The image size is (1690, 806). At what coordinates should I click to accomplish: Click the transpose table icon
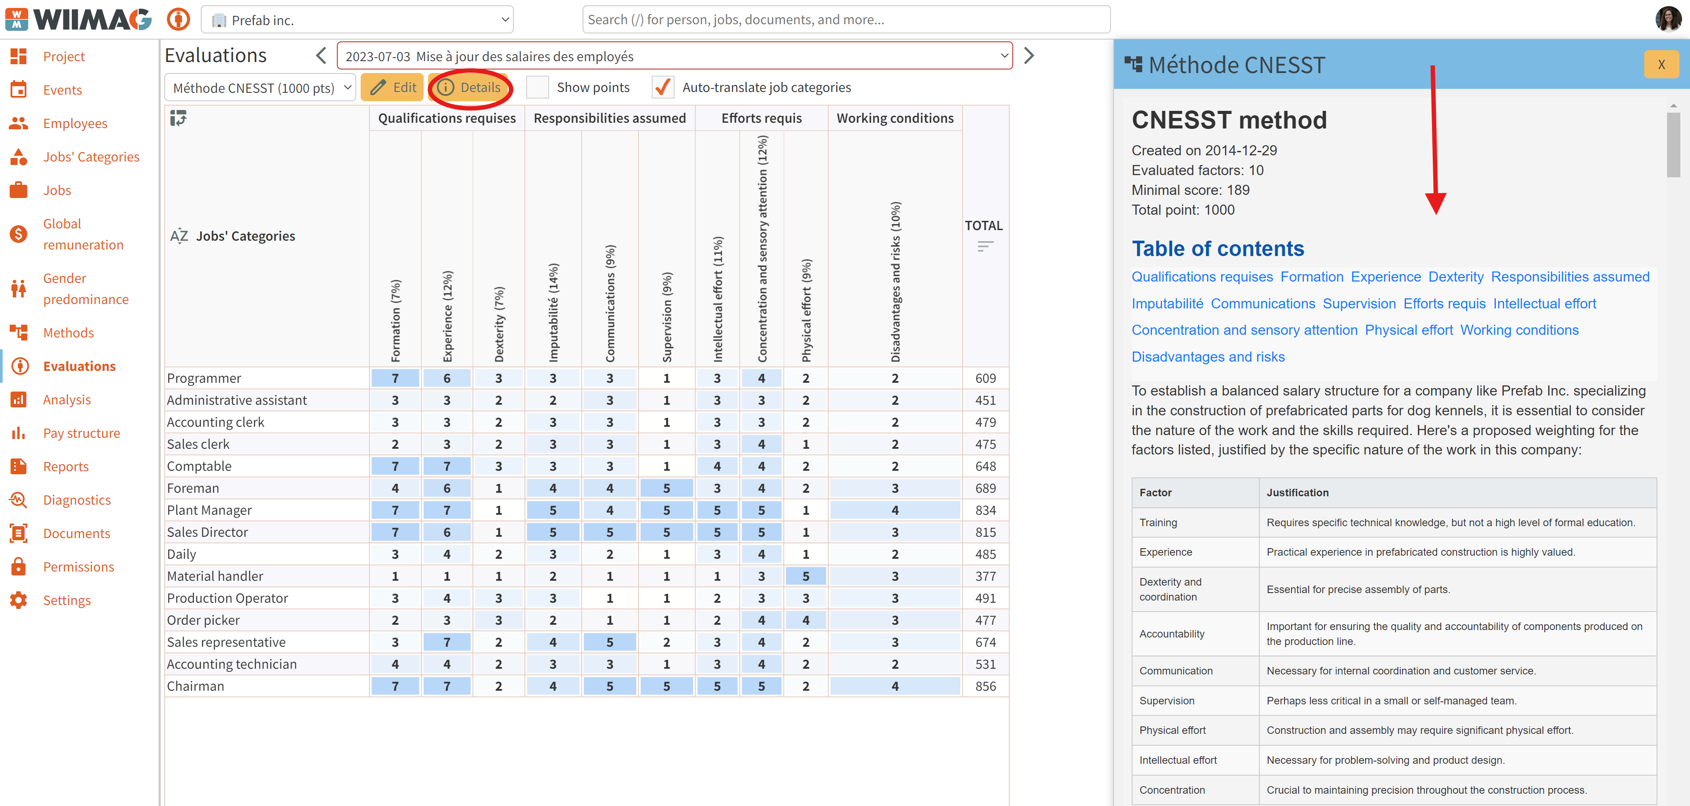[178, 119]
